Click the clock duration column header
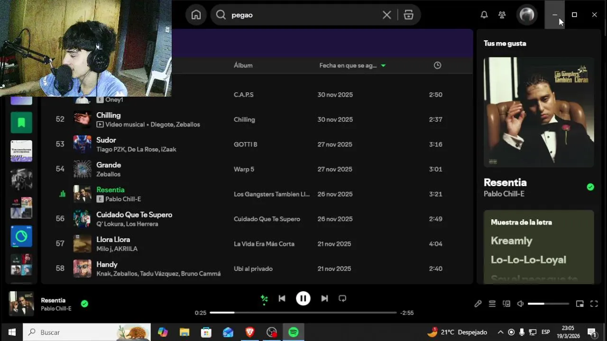This screenshot has height=341, width=607. click(437, 65)
